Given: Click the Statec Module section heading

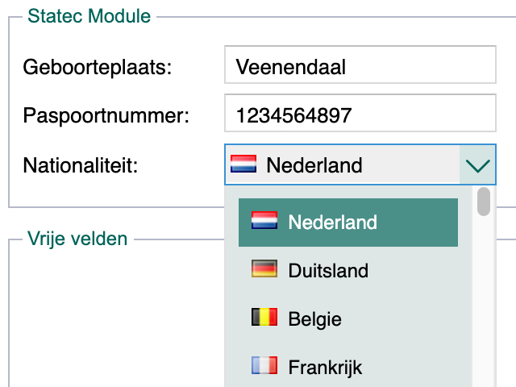Looking at the screenshot, I should coord(89,16).
